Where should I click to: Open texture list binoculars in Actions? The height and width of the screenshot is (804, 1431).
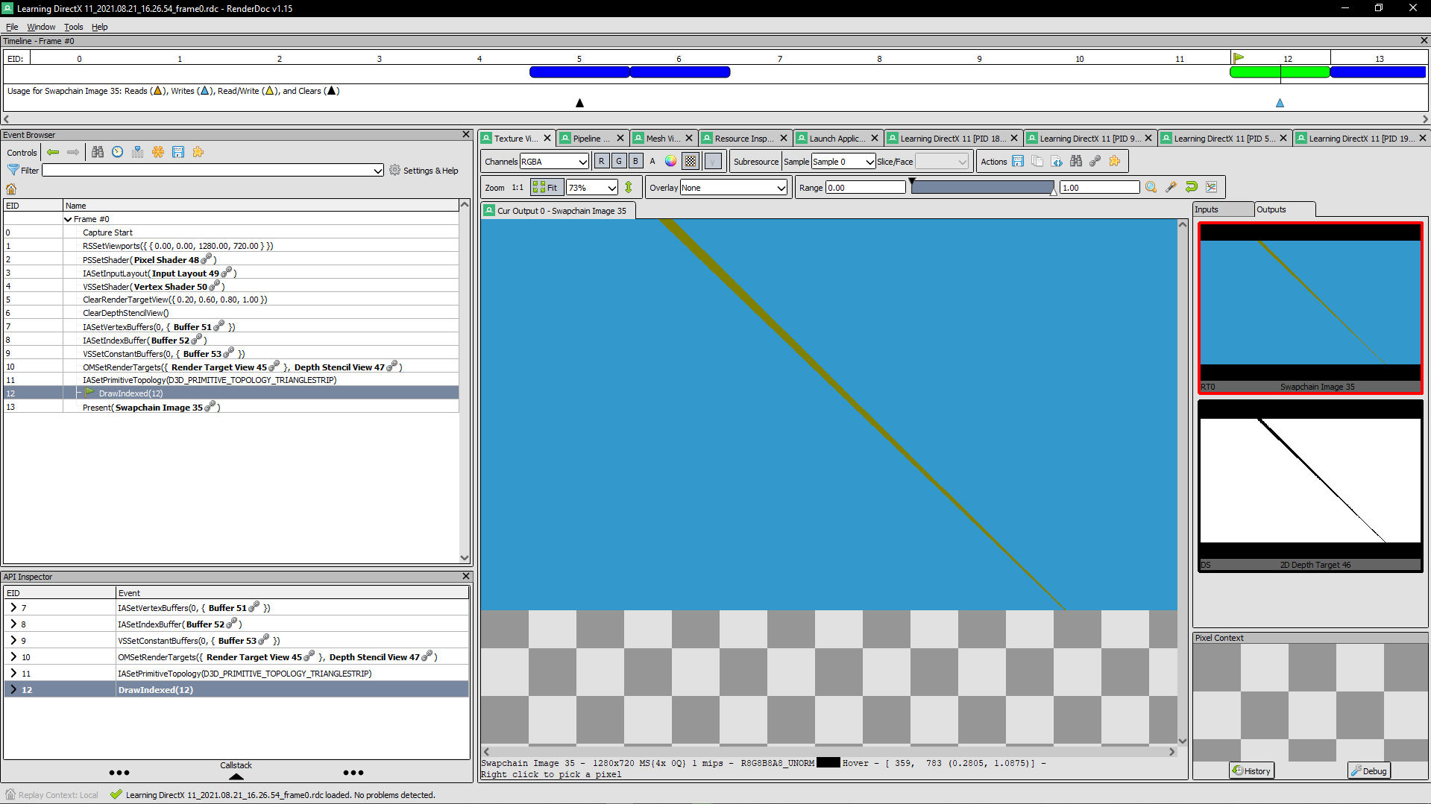pos(1076,161)
